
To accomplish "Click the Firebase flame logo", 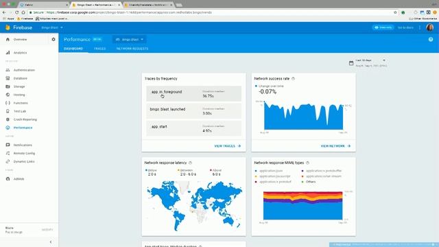I will 8,27.
